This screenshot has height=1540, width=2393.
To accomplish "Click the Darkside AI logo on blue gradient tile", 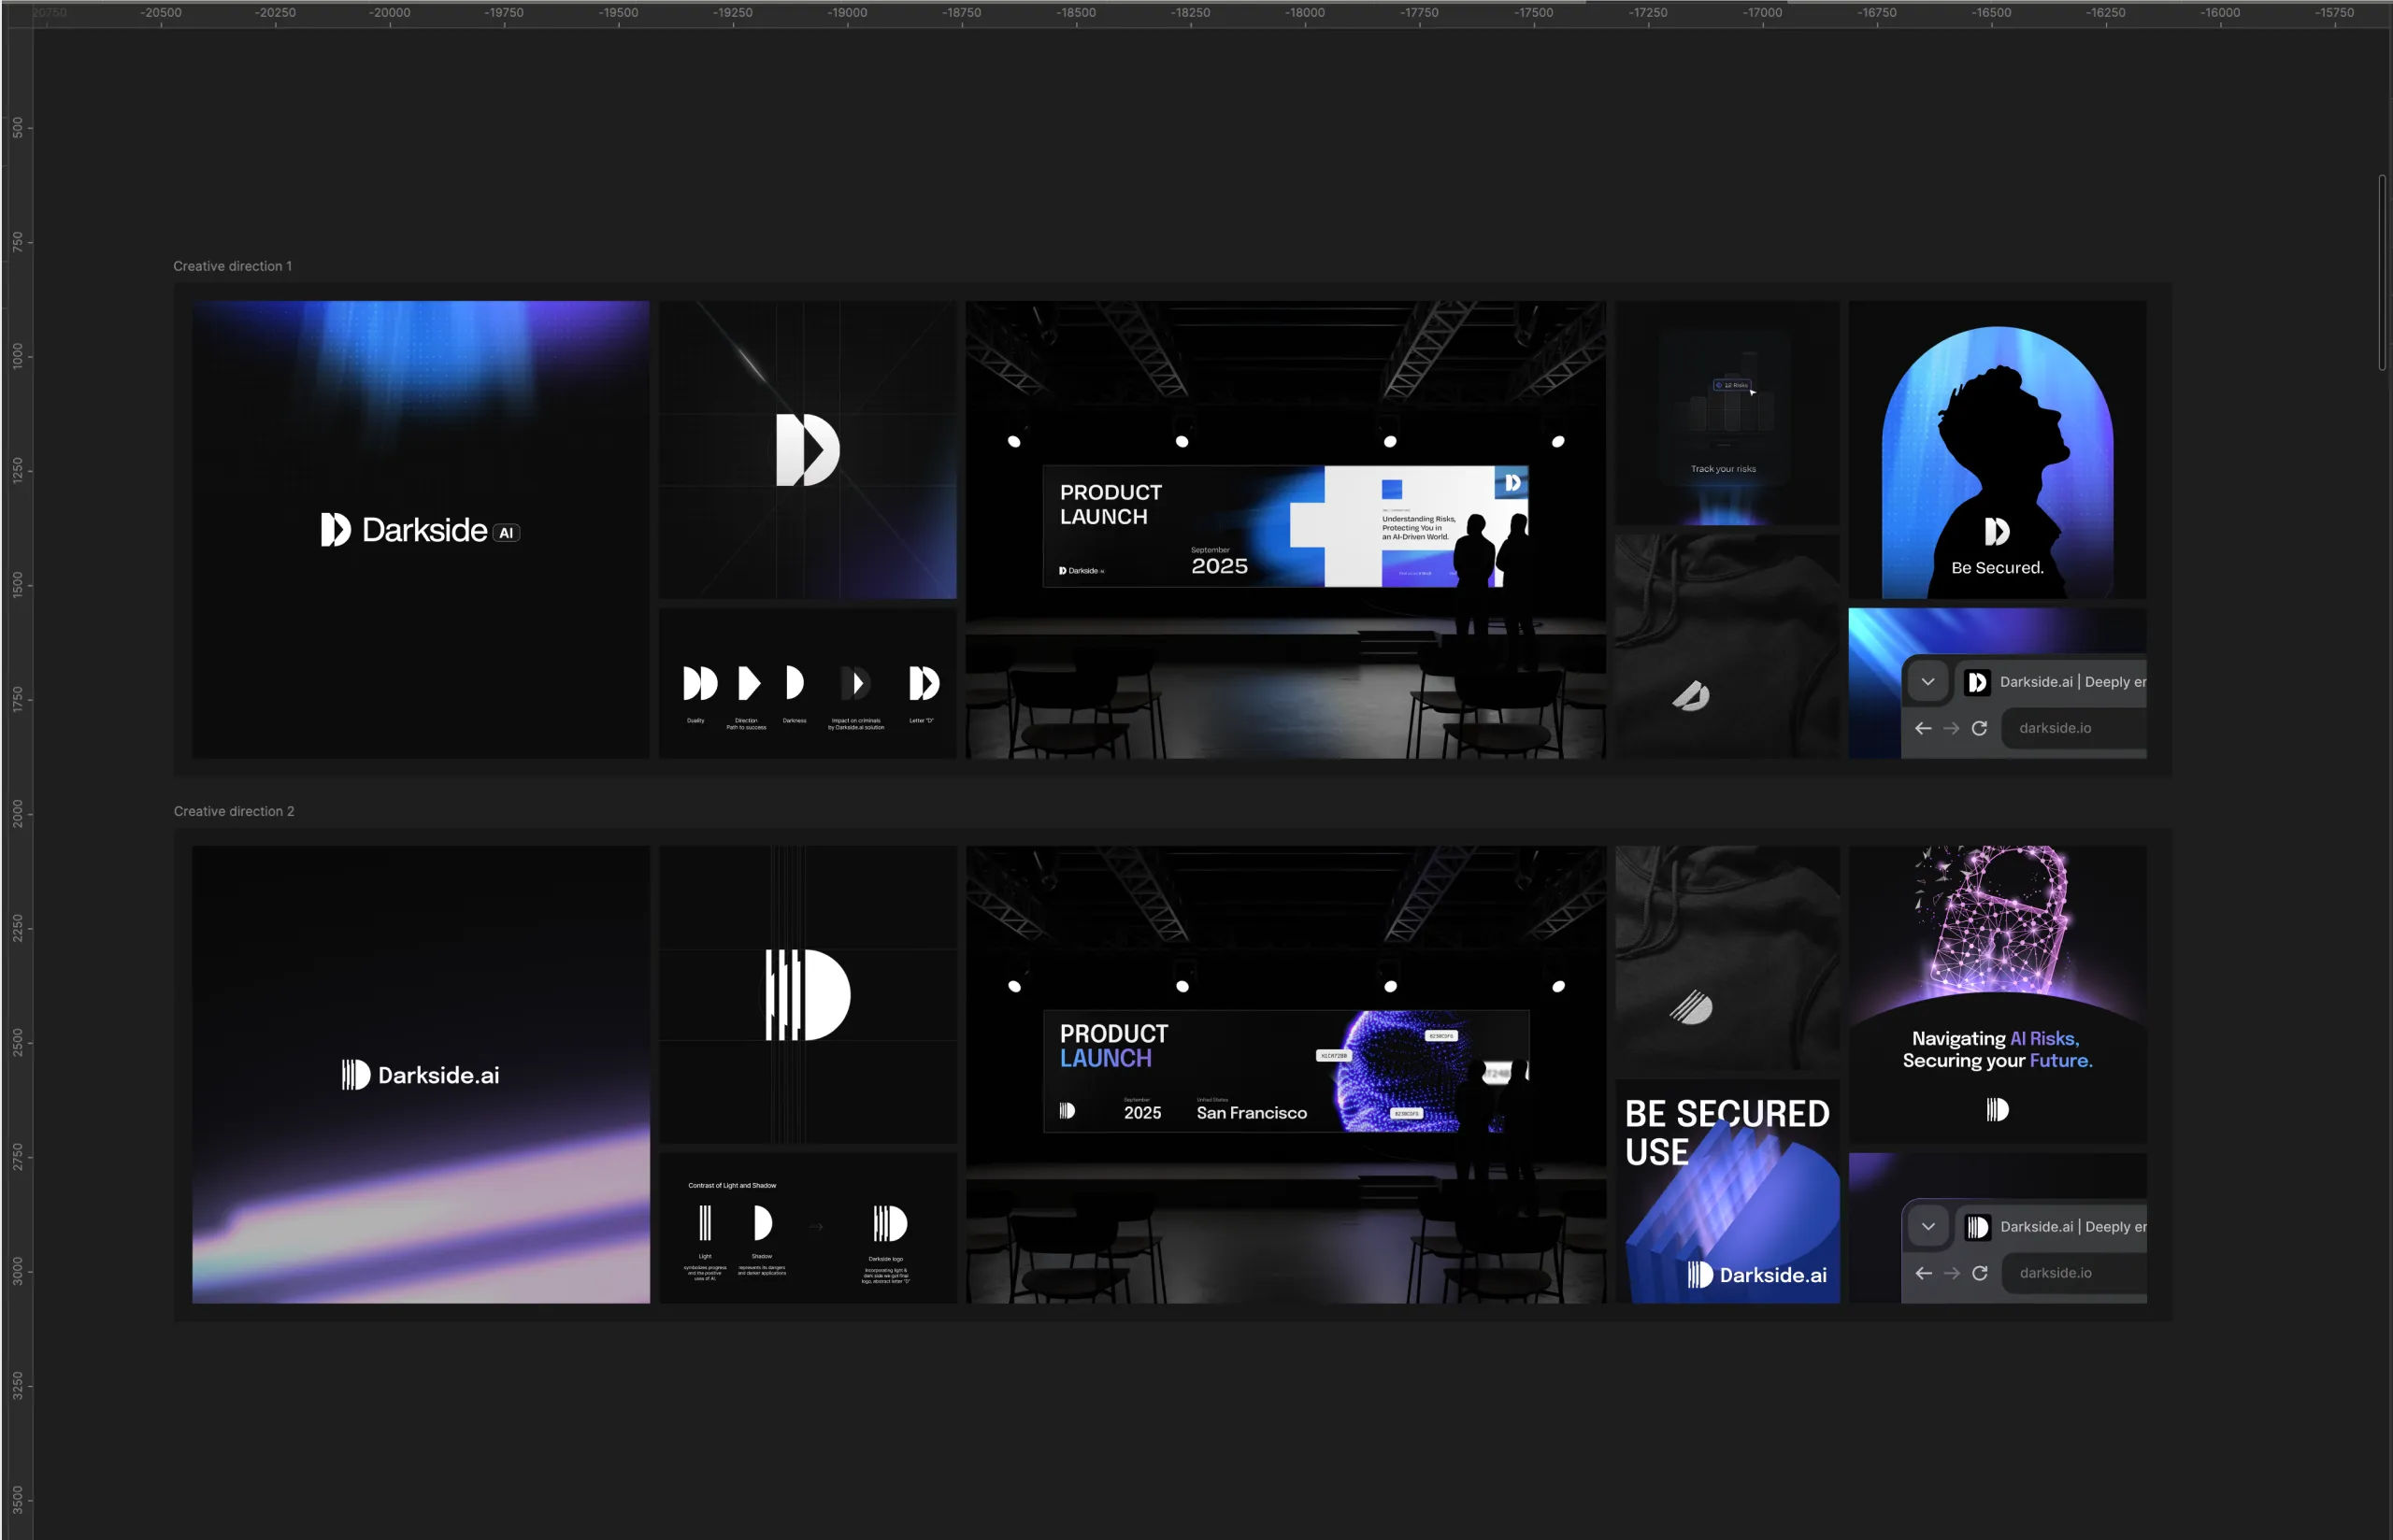I will 420,530.
